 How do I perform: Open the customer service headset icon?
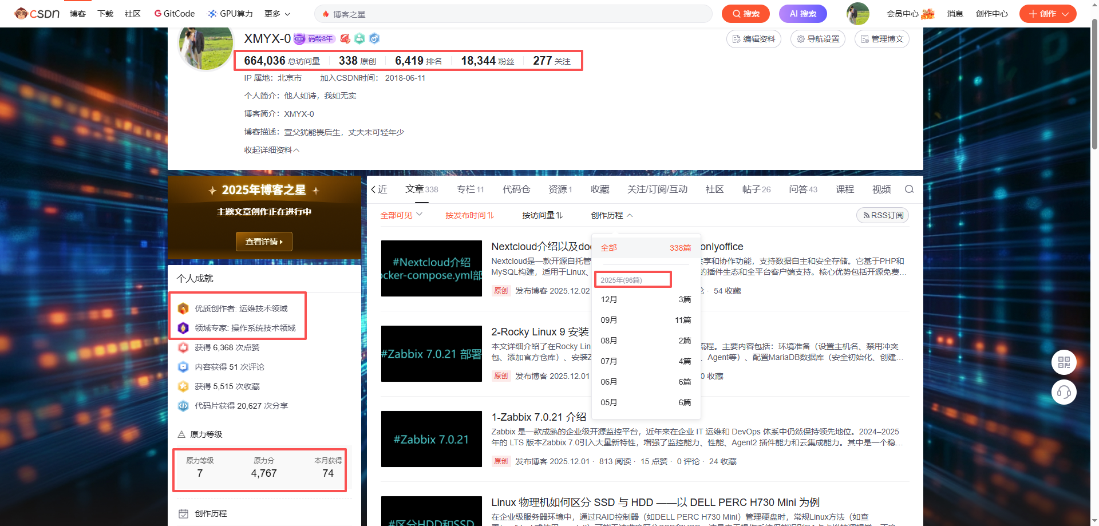point(1064,392)
